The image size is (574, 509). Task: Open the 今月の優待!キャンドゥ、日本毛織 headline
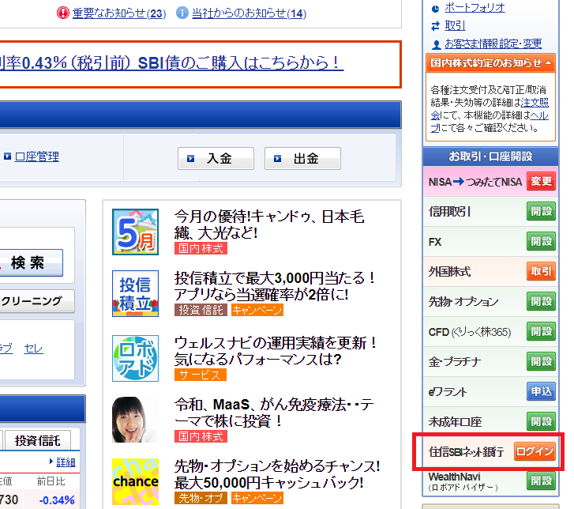coord(269,224)
